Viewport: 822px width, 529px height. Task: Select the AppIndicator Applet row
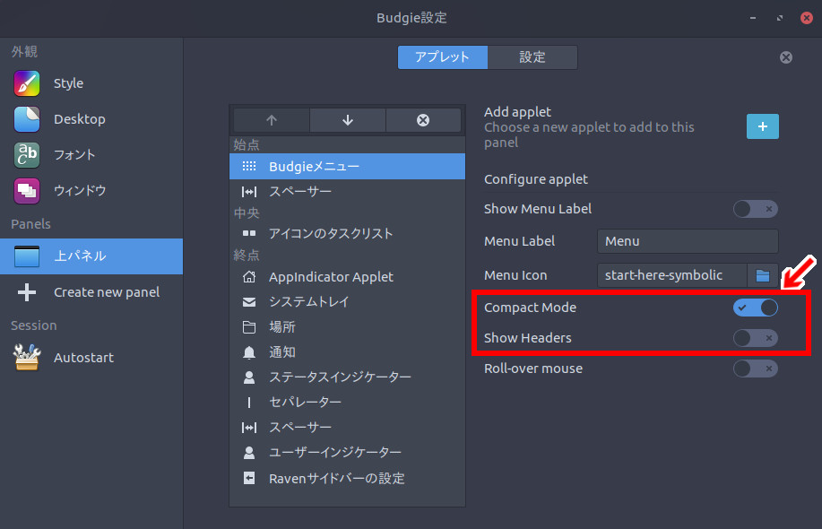[x=347, y=277]
